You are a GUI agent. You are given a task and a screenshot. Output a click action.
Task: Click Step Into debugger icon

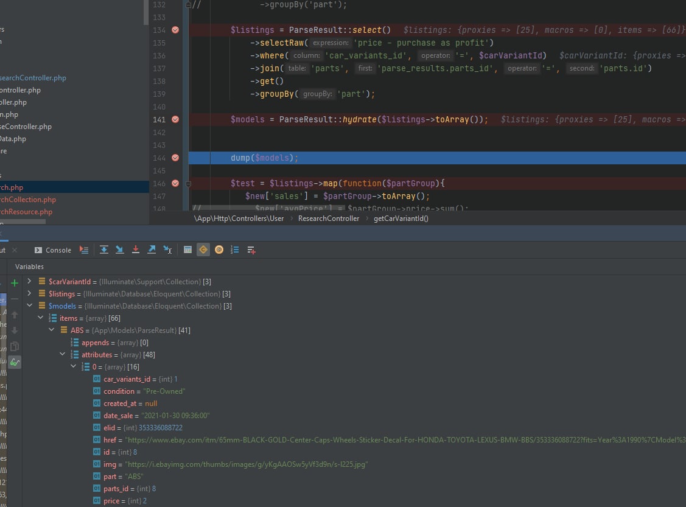tap(119, 250)
